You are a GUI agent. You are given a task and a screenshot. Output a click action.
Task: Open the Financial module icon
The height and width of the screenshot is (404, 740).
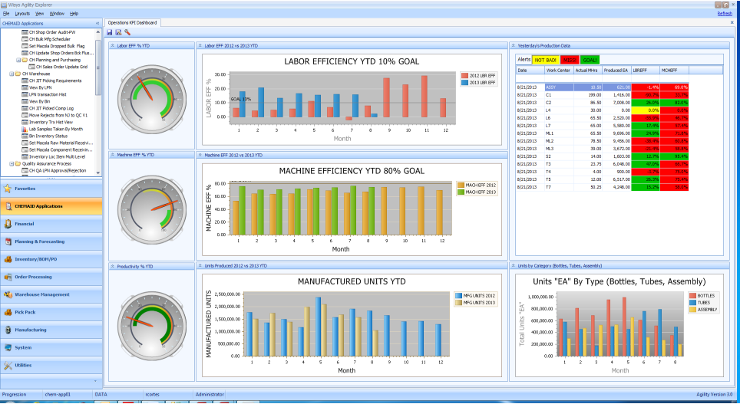pos(7,224)
